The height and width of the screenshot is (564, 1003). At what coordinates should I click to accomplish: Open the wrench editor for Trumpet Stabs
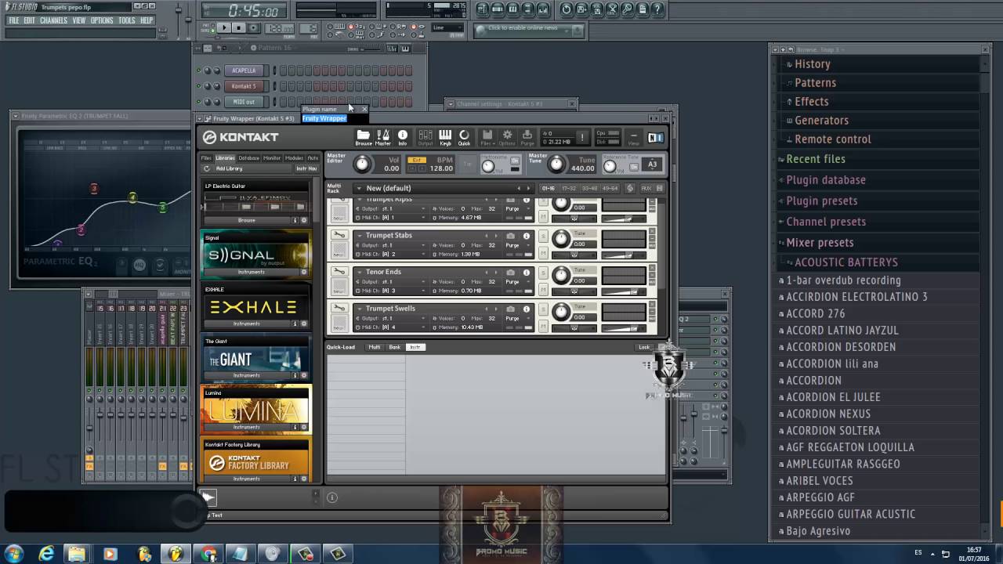click(339, 235)
